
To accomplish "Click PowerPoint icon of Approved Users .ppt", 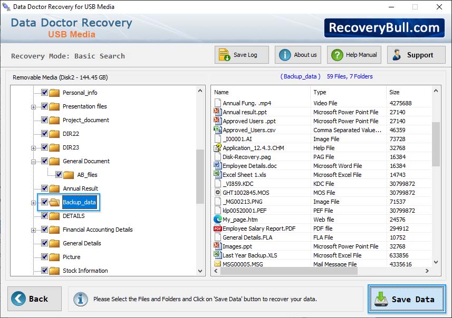I will point(217,121).
